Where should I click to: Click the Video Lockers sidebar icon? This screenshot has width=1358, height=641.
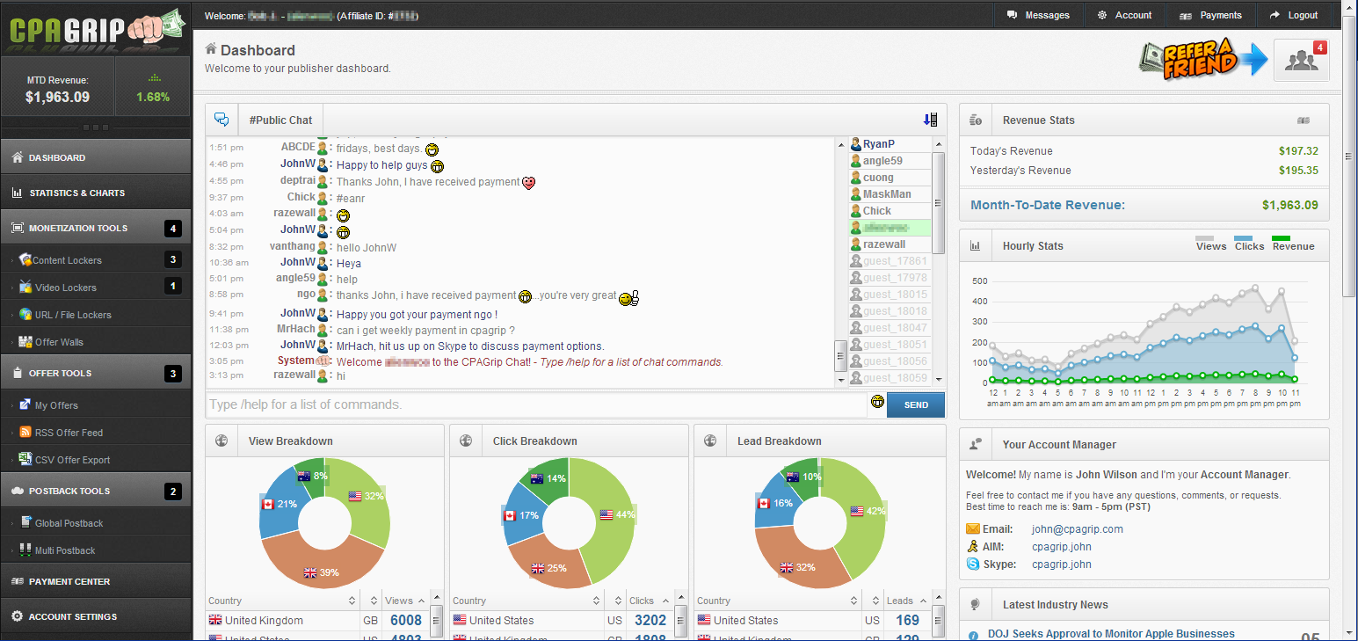tap(25, 287)
